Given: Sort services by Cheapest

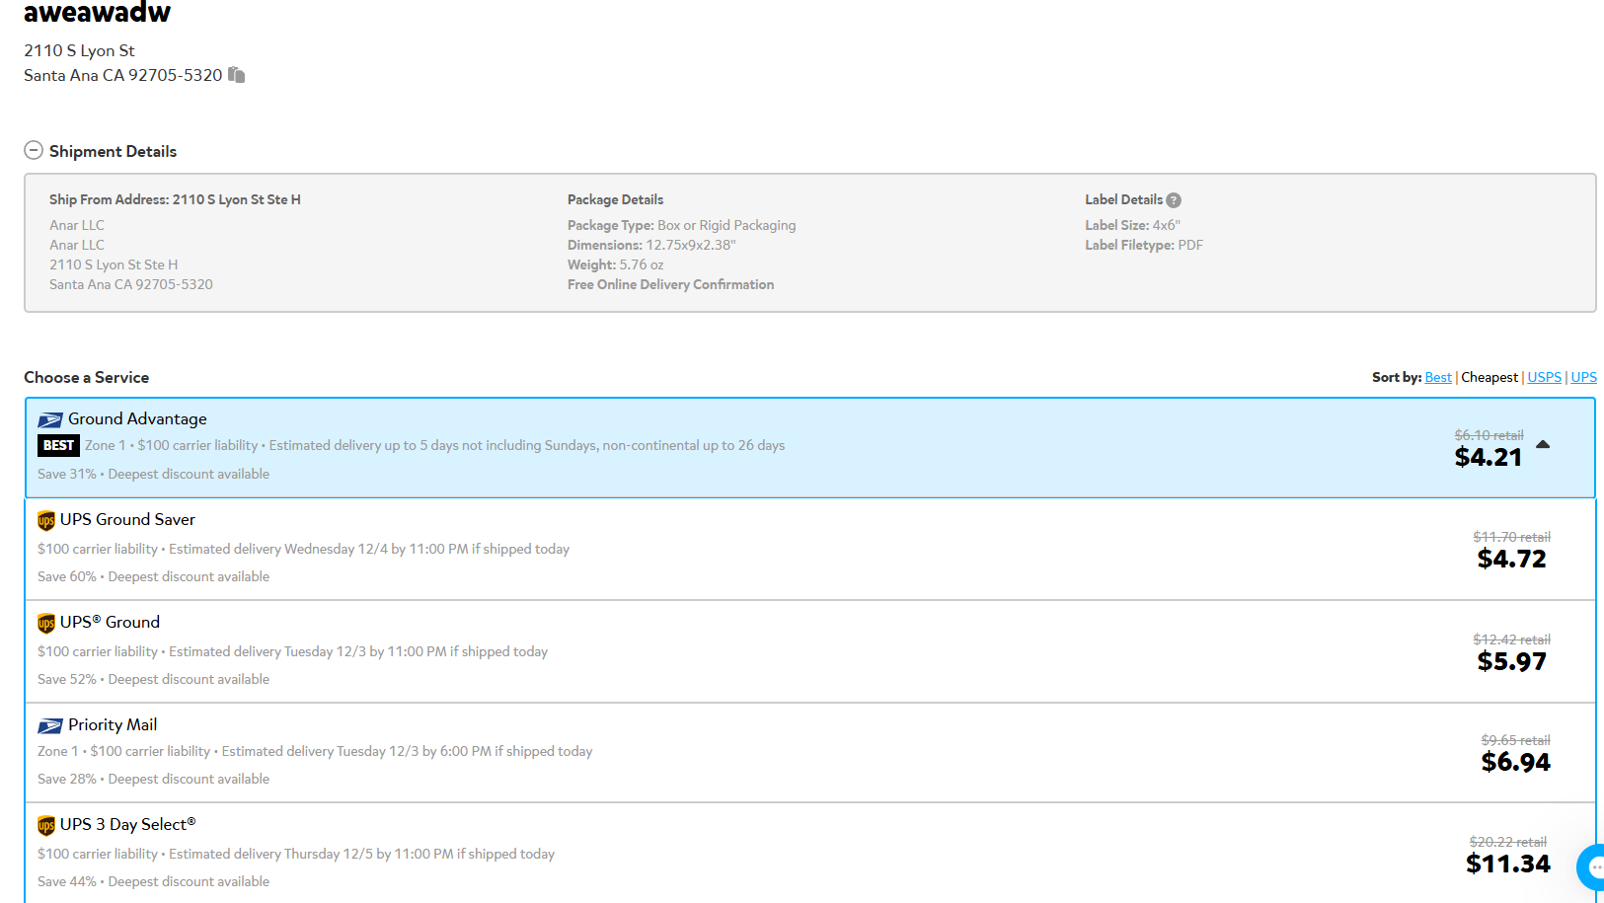Looking at the screenshot, I should 1489,377.
